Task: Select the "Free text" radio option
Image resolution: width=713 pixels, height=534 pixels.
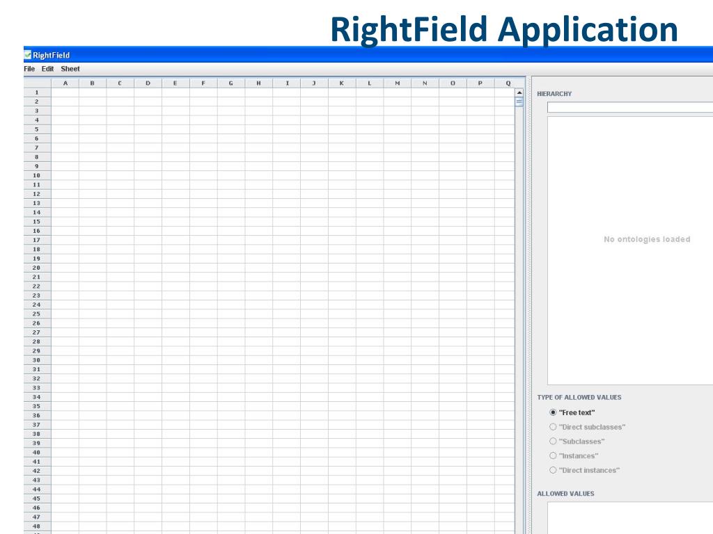Action: [572, 412]
